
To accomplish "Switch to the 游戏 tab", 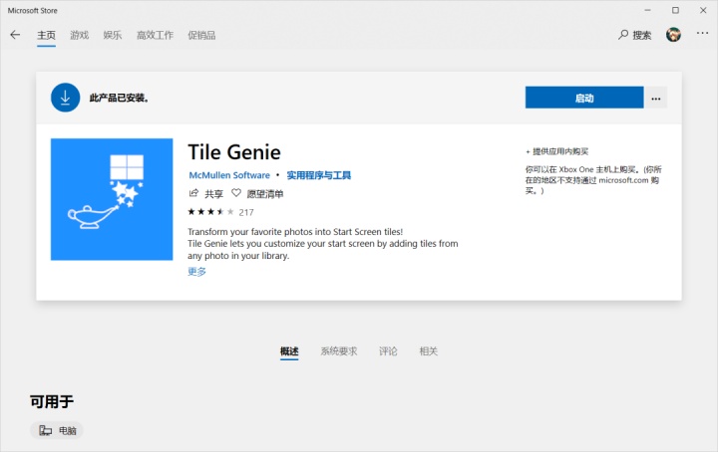I will [x=79, y=35].
